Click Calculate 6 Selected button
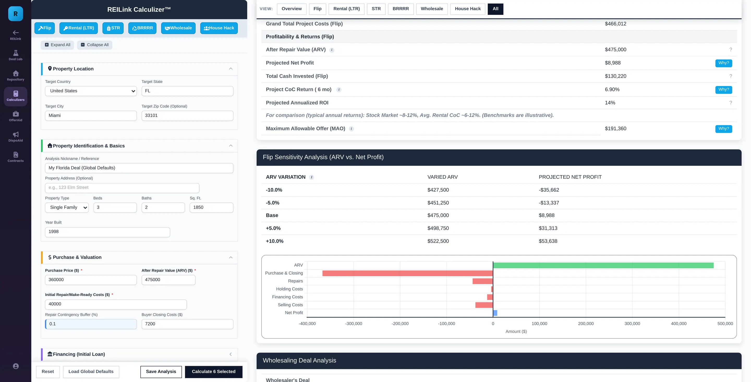Image resolution: width=751 pixels, height=382 pixels. pyautogui.click(x=214, y=372)
